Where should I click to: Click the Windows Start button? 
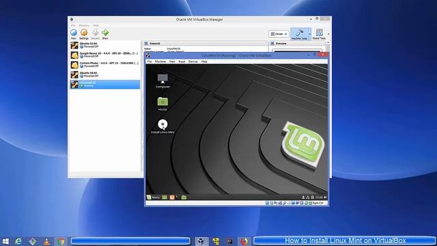(5, 241)
